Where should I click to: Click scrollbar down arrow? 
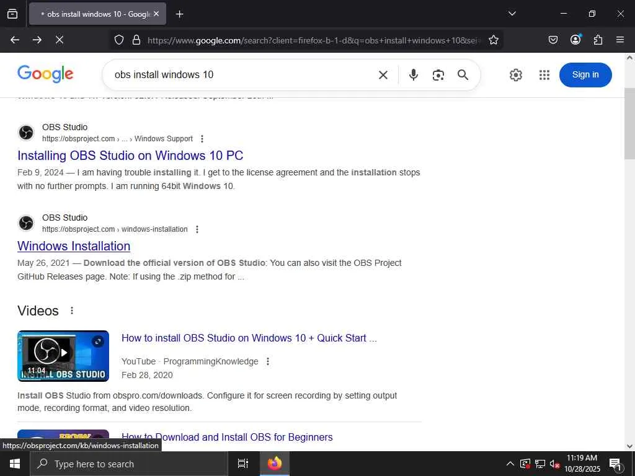pyautogui.click(x=629, y=446)
